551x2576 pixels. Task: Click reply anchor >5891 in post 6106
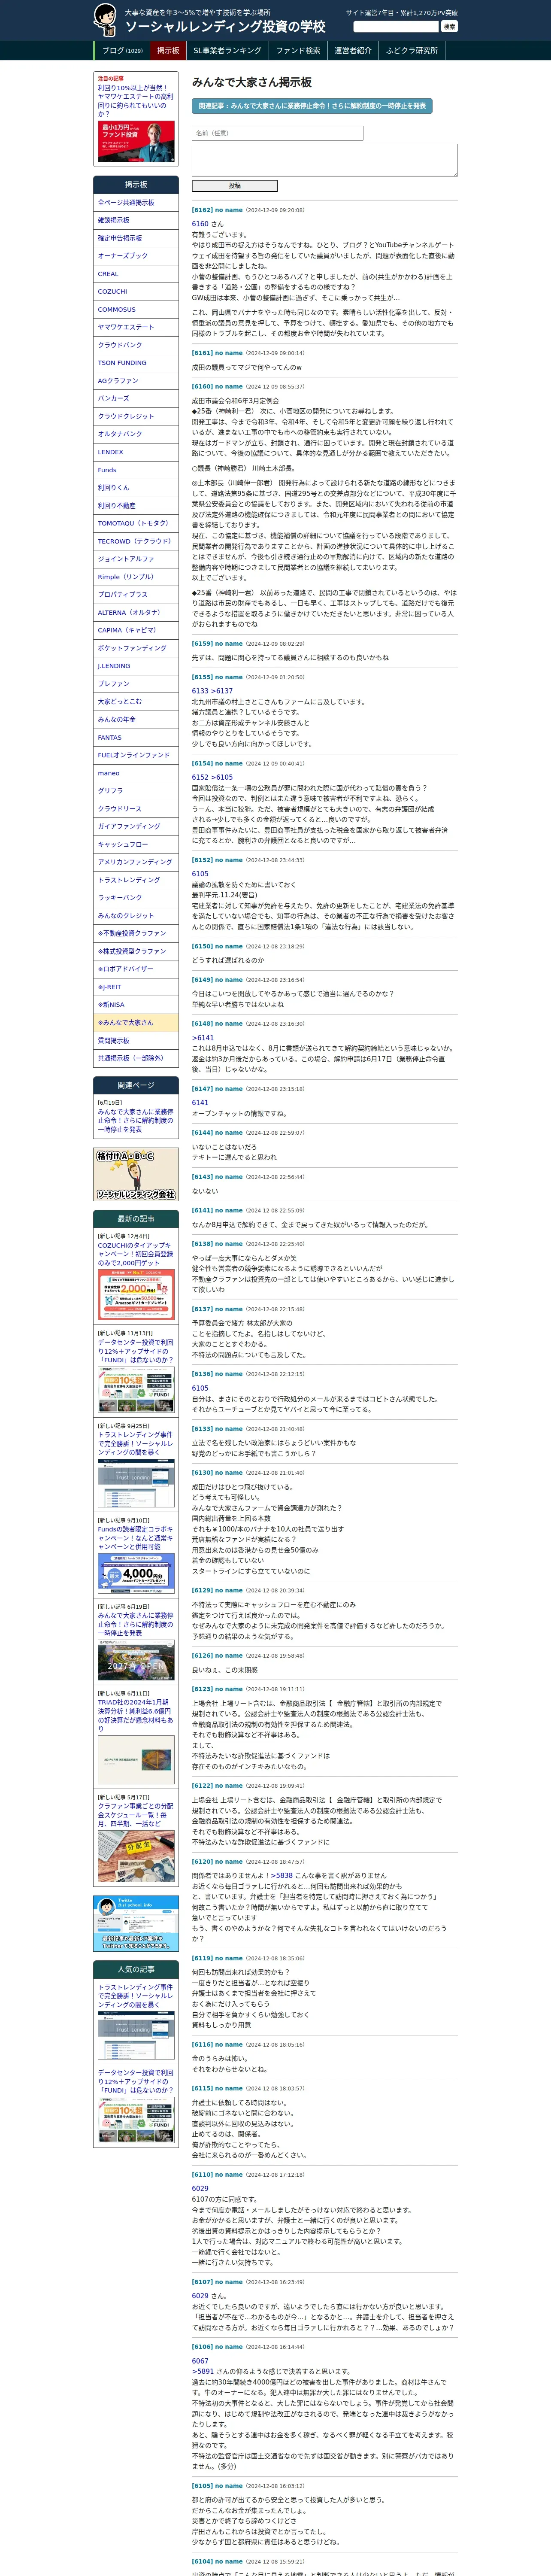pyautogui.click(x=203, y=2372)
